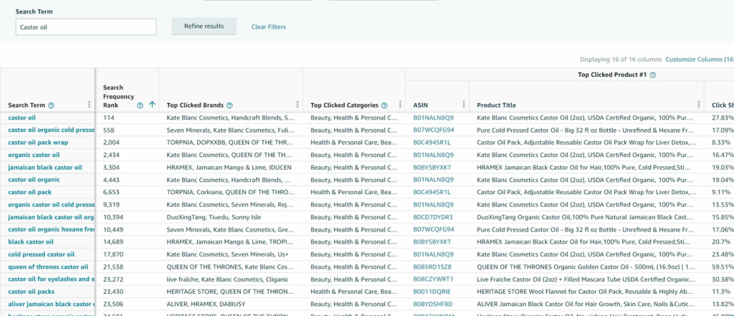The image size is (734, 316).
Task: Click 'Displaying 16 of 16 columns' text
Action: [621, 59]
